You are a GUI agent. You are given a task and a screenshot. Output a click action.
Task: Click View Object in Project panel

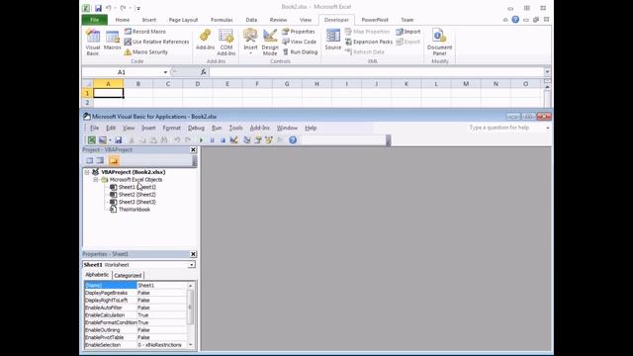click(100, 160)
